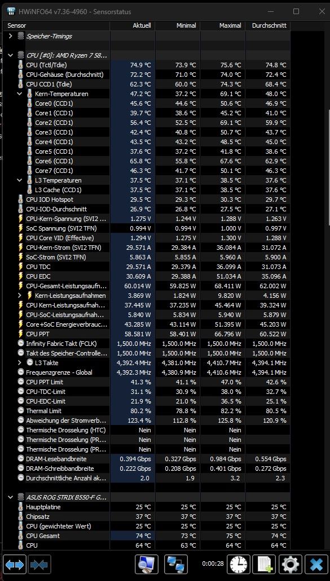Close sensor window with blue X icon

pyautogui.click(x=316, y=564)
